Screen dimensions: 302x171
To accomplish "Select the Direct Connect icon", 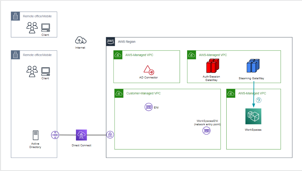I will click(x=81, y=135).
